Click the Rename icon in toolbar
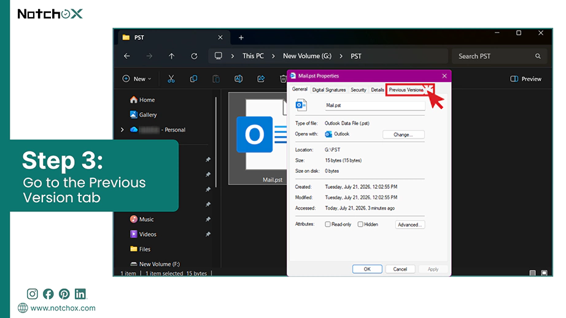 [x=238, y=79]
